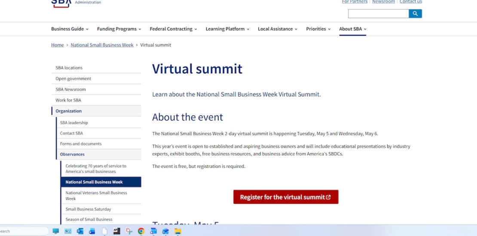Select Open government in the sidebar
Viewport: 477px width, 236px height.
96,79
